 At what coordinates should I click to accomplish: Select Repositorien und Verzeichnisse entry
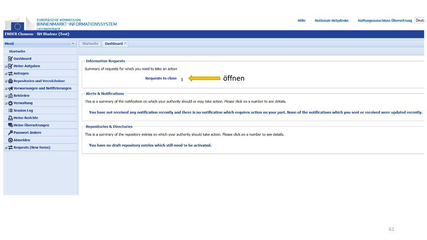click(x=39, y=81)
